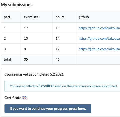The height and width of the screenshot is (117, 120).
Task: Click the 'My submissions' heading
Action: (17, 5)
